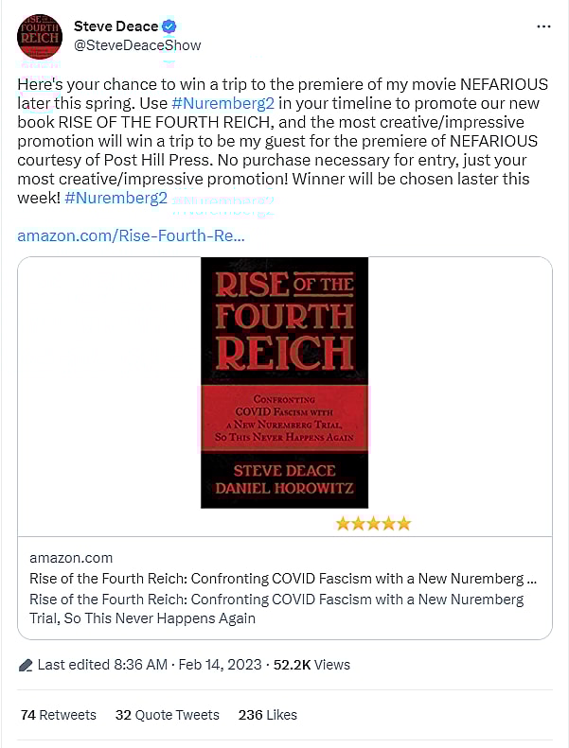Show the 74 Retweets list
This screenshot has width=569, height=748.
58,715
